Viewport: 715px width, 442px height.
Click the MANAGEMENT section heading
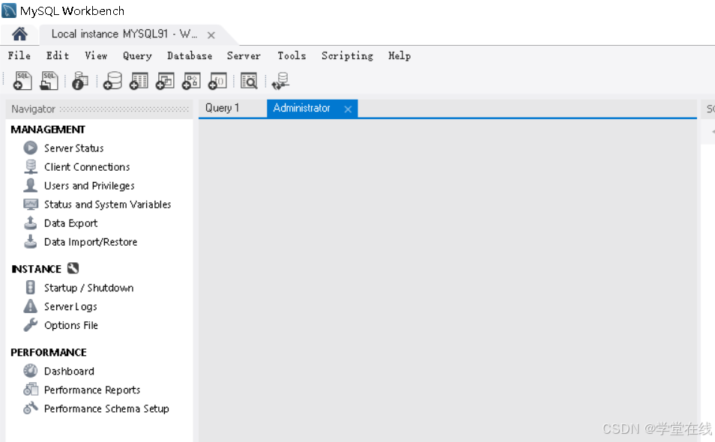click(48, 130)
